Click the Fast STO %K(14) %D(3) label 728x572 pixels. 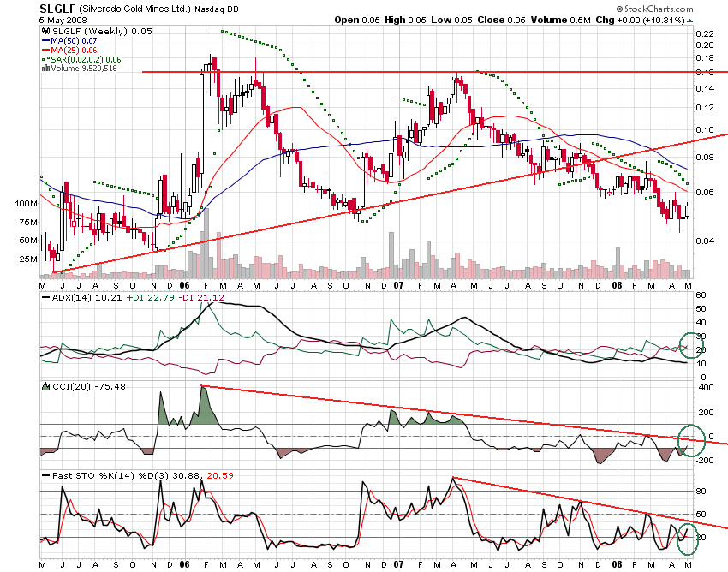(x=111, y=475)
